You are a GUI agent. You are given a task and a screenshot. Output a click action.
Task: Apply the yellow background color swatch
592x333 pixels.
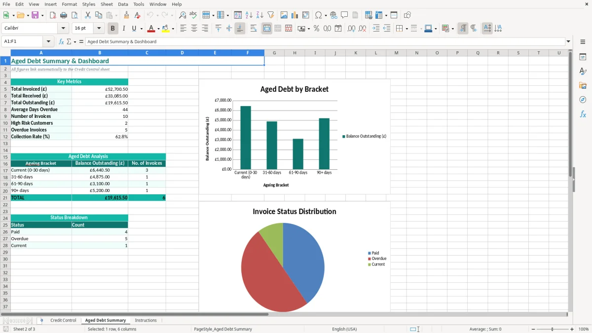tap(165, 29)
